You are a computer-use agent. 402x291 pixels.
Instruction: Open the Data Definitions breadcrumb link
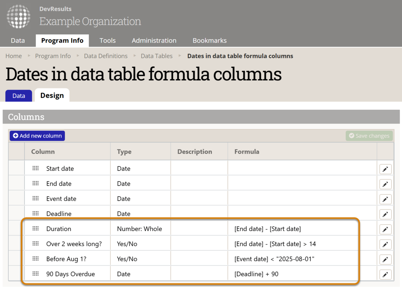(x=106, y=56)
